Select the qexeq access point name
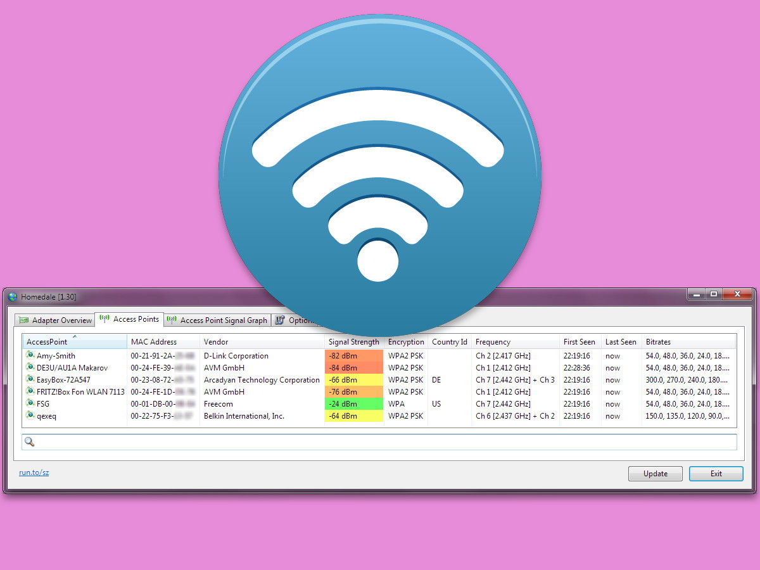The image size is (760, 570). pyautogui.click(x=47, y=416)
